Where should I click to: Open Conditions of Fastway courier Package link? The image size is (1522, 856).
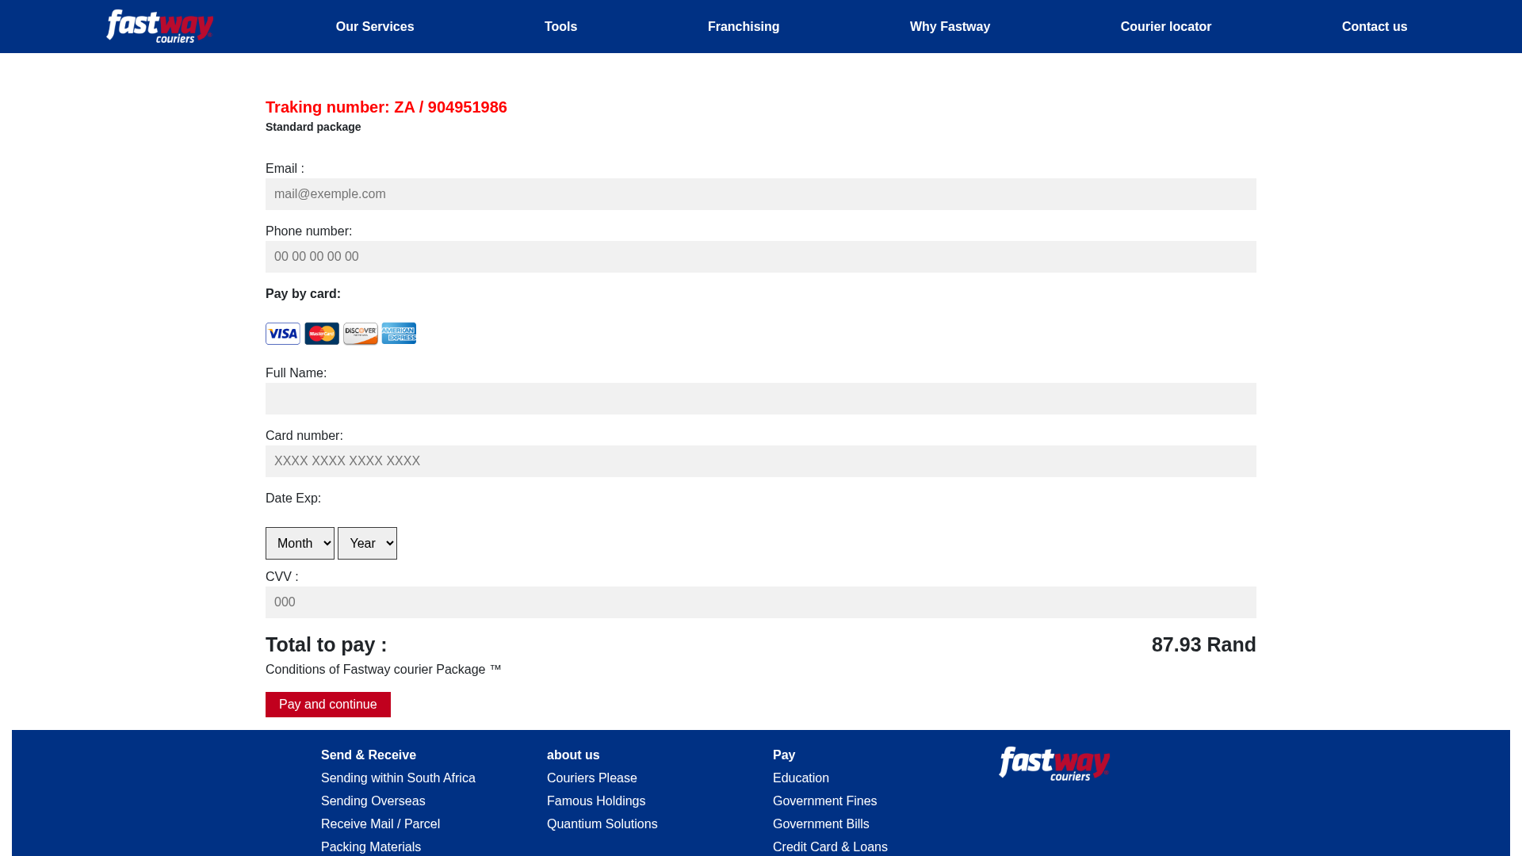coord(384,670)
